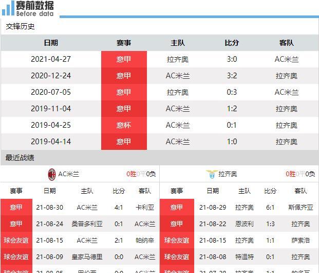Select the 2020-07-05 match date
The width and height of the screenshot is (319, 273).
[x=51, y=92]
